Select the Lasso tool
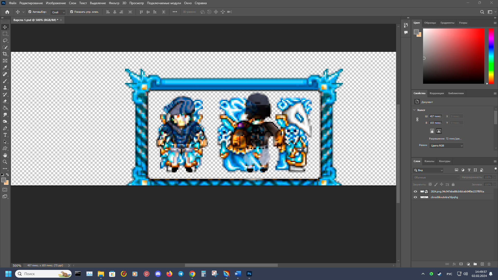Viewport: 498px width, 280px height. tap(5, 40)
